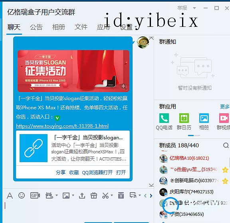
Task: Open the emoji smiley picker
Action: tap(22, 195)
